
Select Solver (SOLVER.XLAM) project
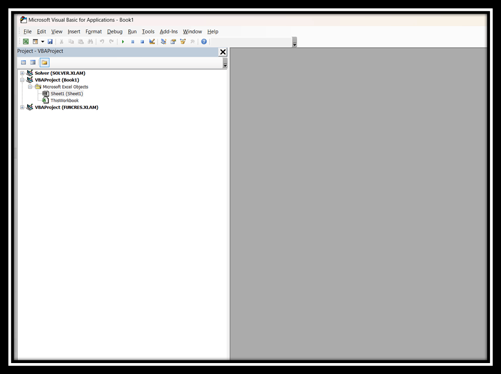pos(60,73)
